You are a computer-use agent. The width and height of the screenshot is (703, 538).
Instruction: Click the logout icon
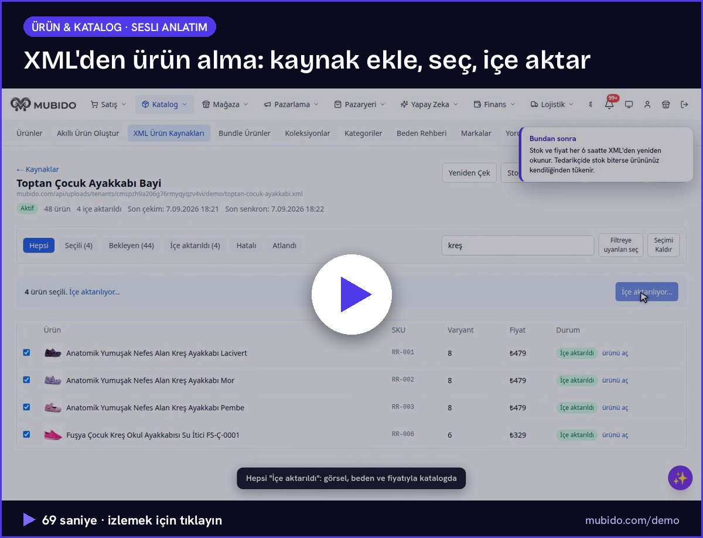click(684, 104)
